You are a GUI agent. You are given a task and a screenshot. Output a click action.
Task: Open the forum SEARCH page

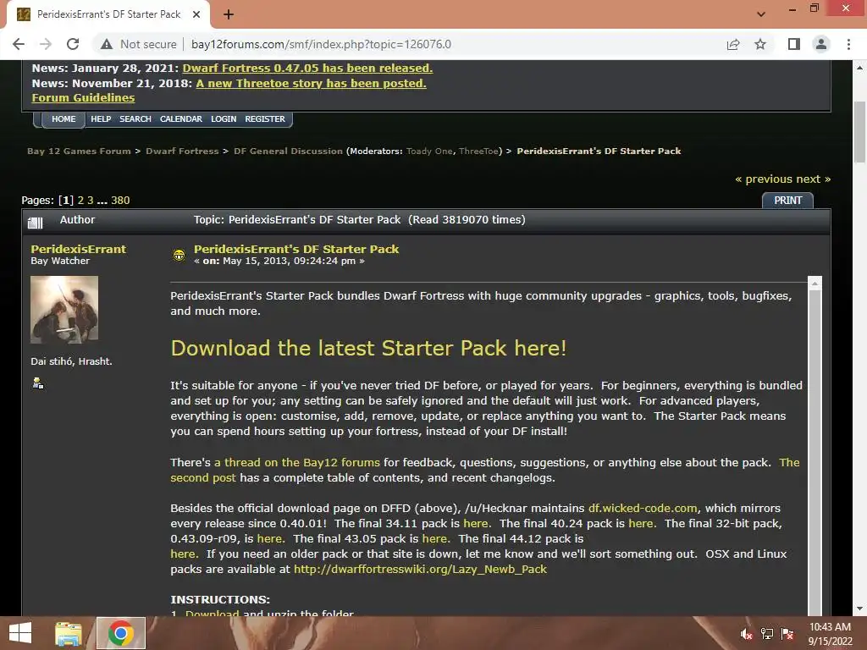[135, 118]
